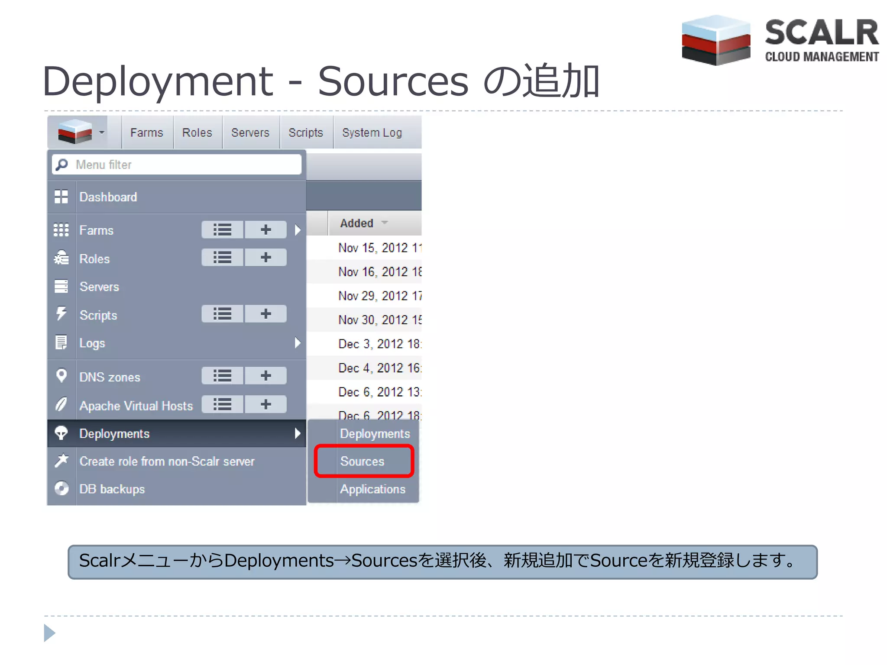This screenshot has height=665, width=887.
Task: Select Deployments in the side menu
Action: [114, 433]
